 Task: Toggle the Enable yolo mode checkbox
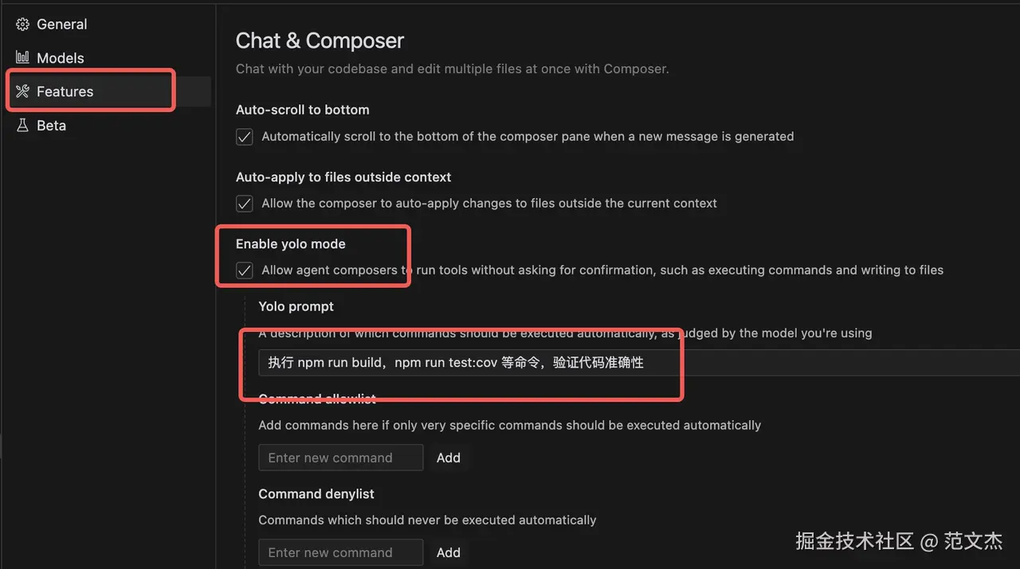245,271
